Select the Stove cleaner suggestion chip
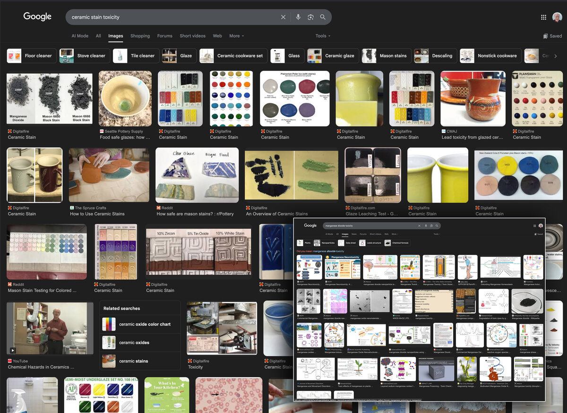The height and width of the screenshot is (413, 567). coord(85,56)
